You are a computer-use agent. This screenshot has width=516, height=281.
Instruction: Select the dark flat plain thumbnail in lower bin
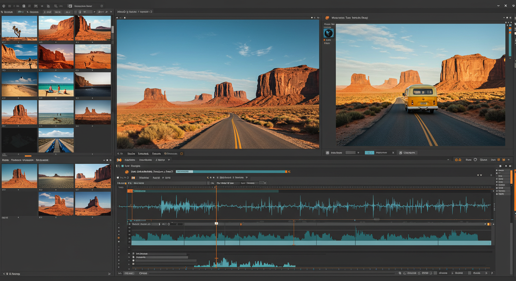[56, 176]
